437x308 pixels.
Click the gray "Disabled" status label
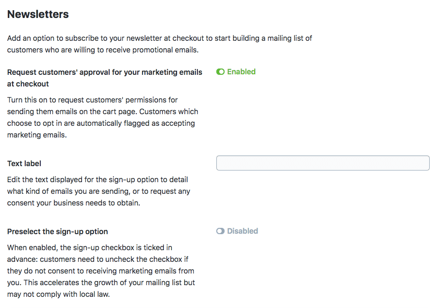pos(243,231)
